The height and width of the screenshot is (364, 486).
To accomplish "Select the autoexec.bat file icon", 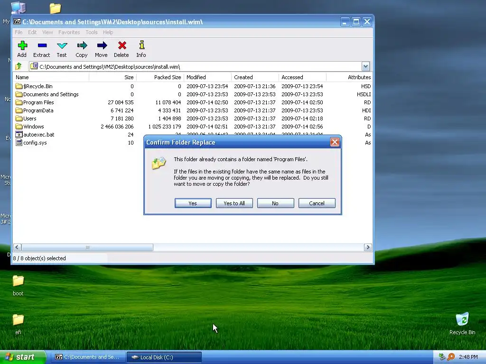I will (19, 134).
